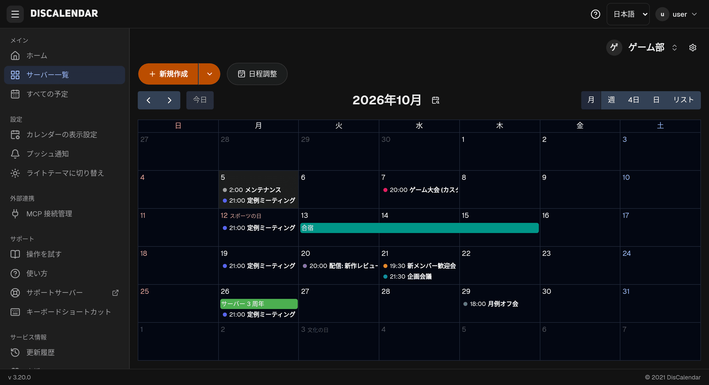This screenshot has width=709, height=385.
Task: Click the サポートサーバー lifebuoy icon
Action: click(x=15, y=293)
